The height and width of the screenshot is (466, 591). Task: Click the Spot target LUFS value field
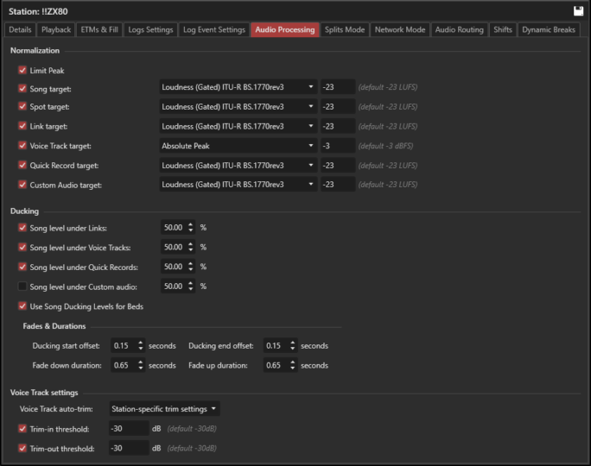[338, 106]
